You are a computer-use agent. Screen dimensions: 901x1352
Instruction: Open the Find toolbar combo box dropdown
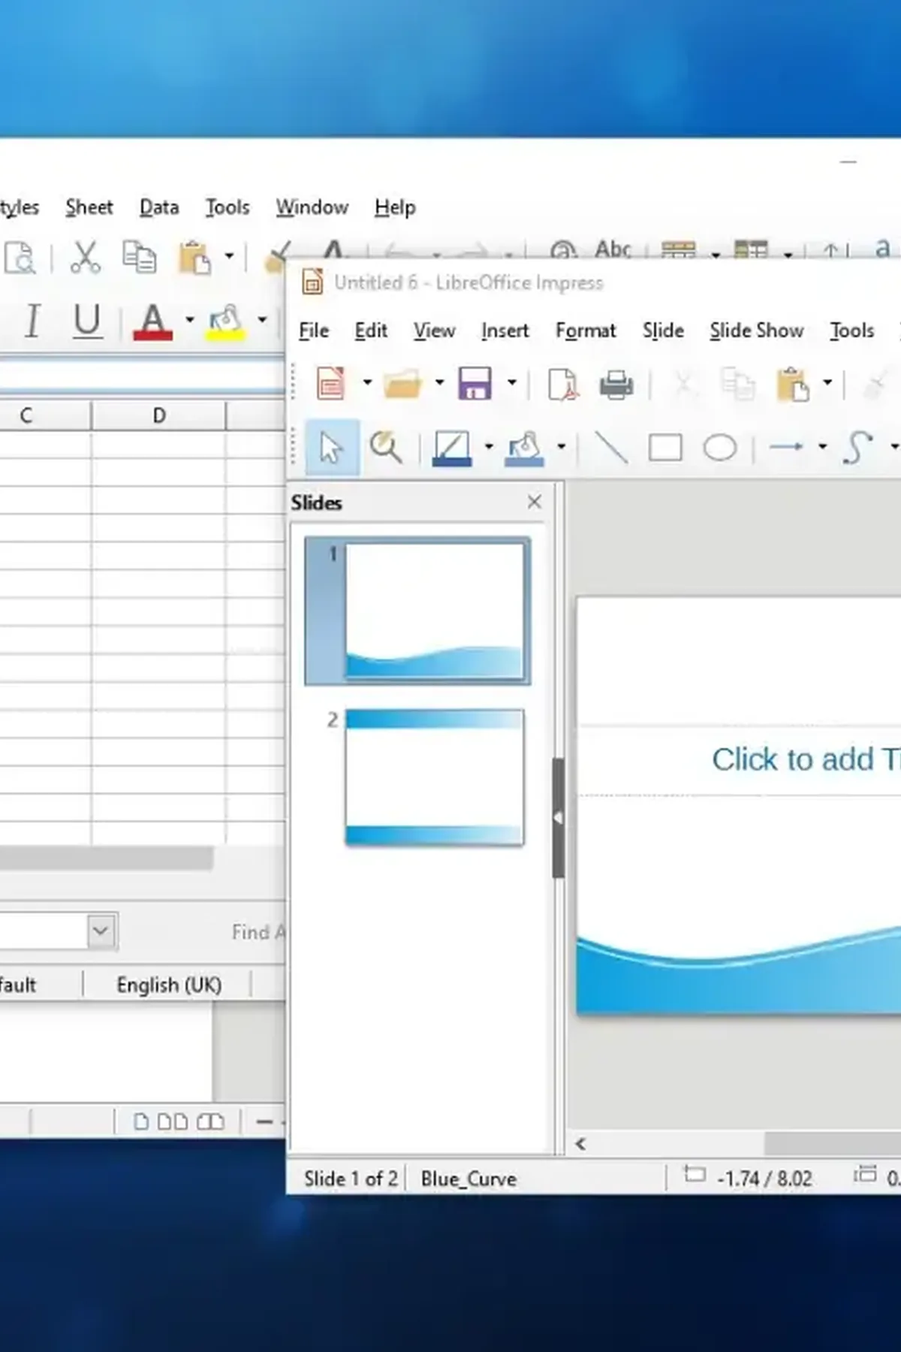click(101, 931)
